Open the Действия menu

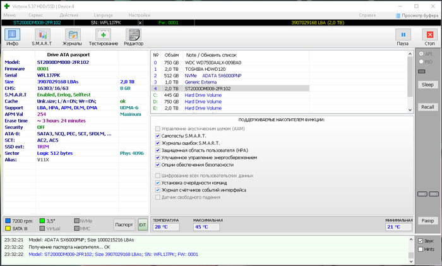click(x=69, y=15)
